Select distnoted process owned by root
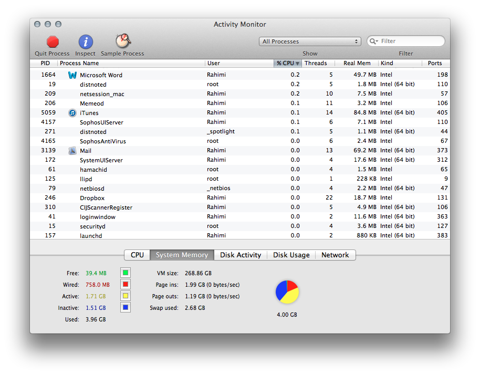The image size is (480, 375). click(x=240, y=85)
